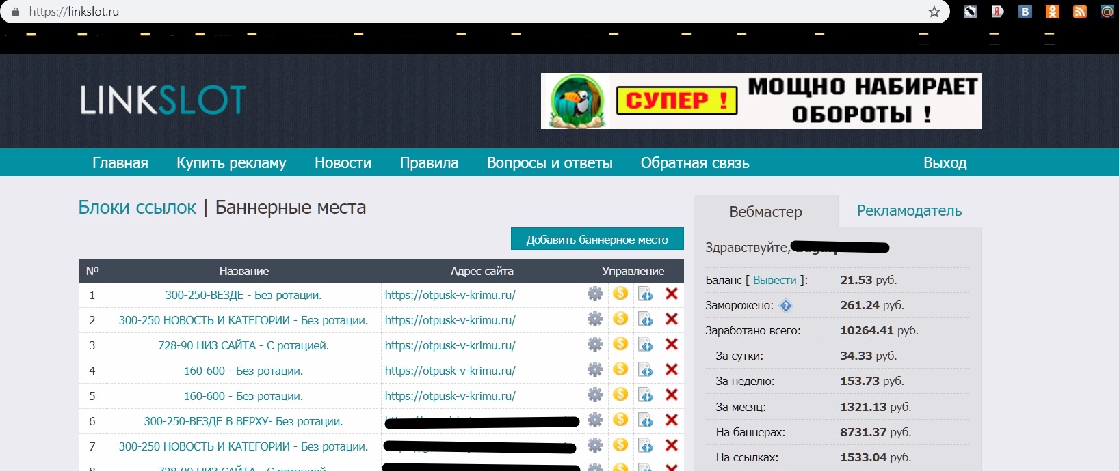Switch to the Рекламодатель tab

(910, 211)
